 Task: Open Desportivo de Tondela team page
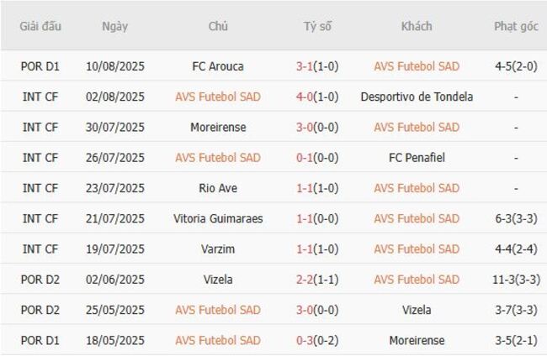pyautogui.click(x=417, y=97)
